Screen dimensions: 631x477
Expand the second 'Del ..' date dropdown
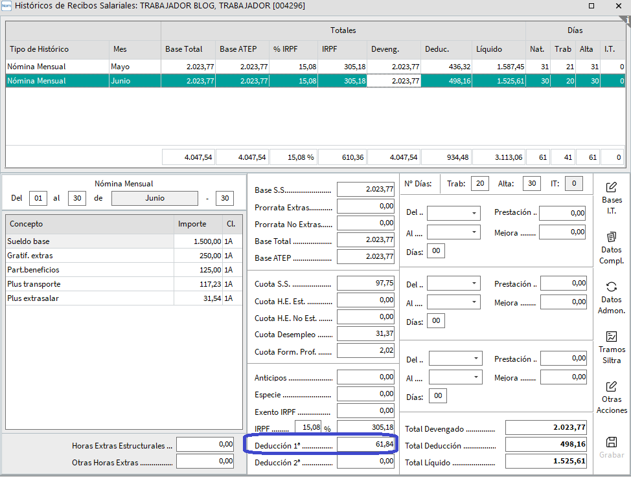pos(474,283)
